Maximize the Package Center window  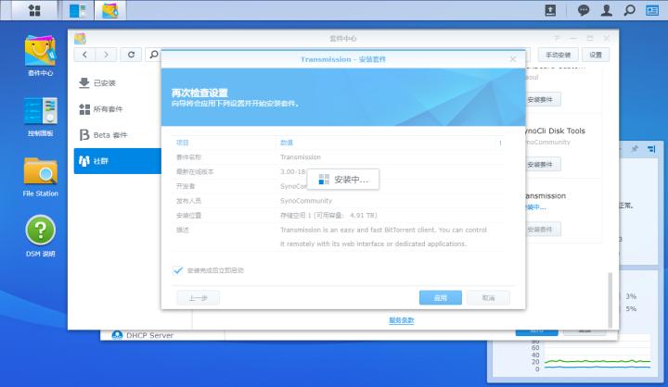click(590, 38)
